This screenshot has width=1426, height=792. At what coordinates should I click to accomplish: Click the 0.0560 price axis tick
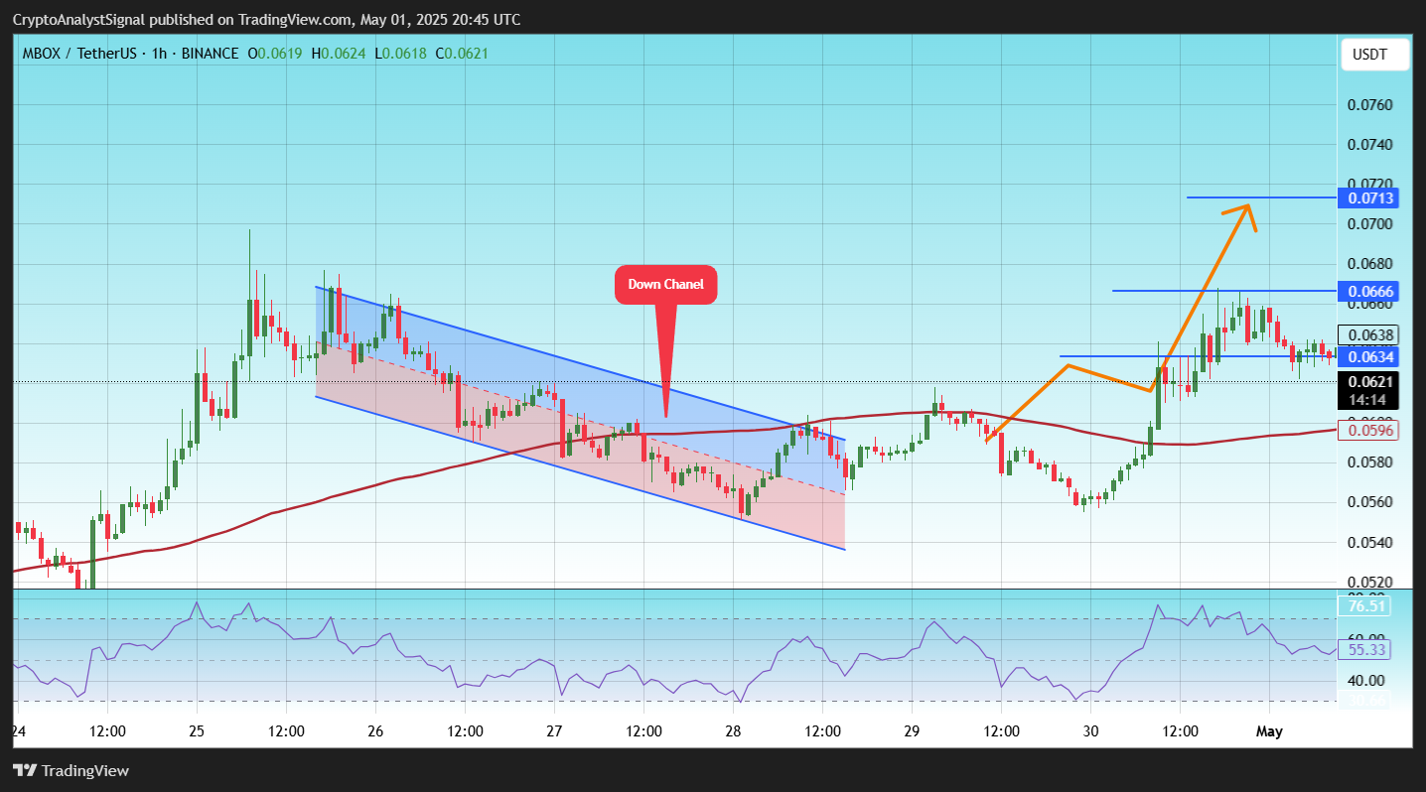coord(1371,502)
